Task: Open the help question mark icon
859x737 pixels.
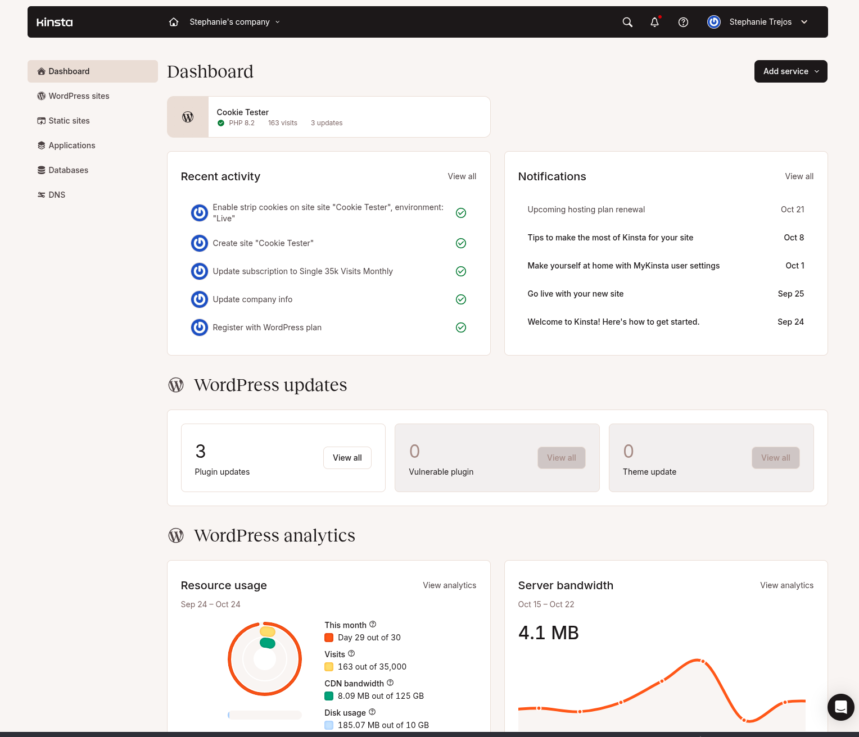Action: pyautogui.click(x=683, y=22)
